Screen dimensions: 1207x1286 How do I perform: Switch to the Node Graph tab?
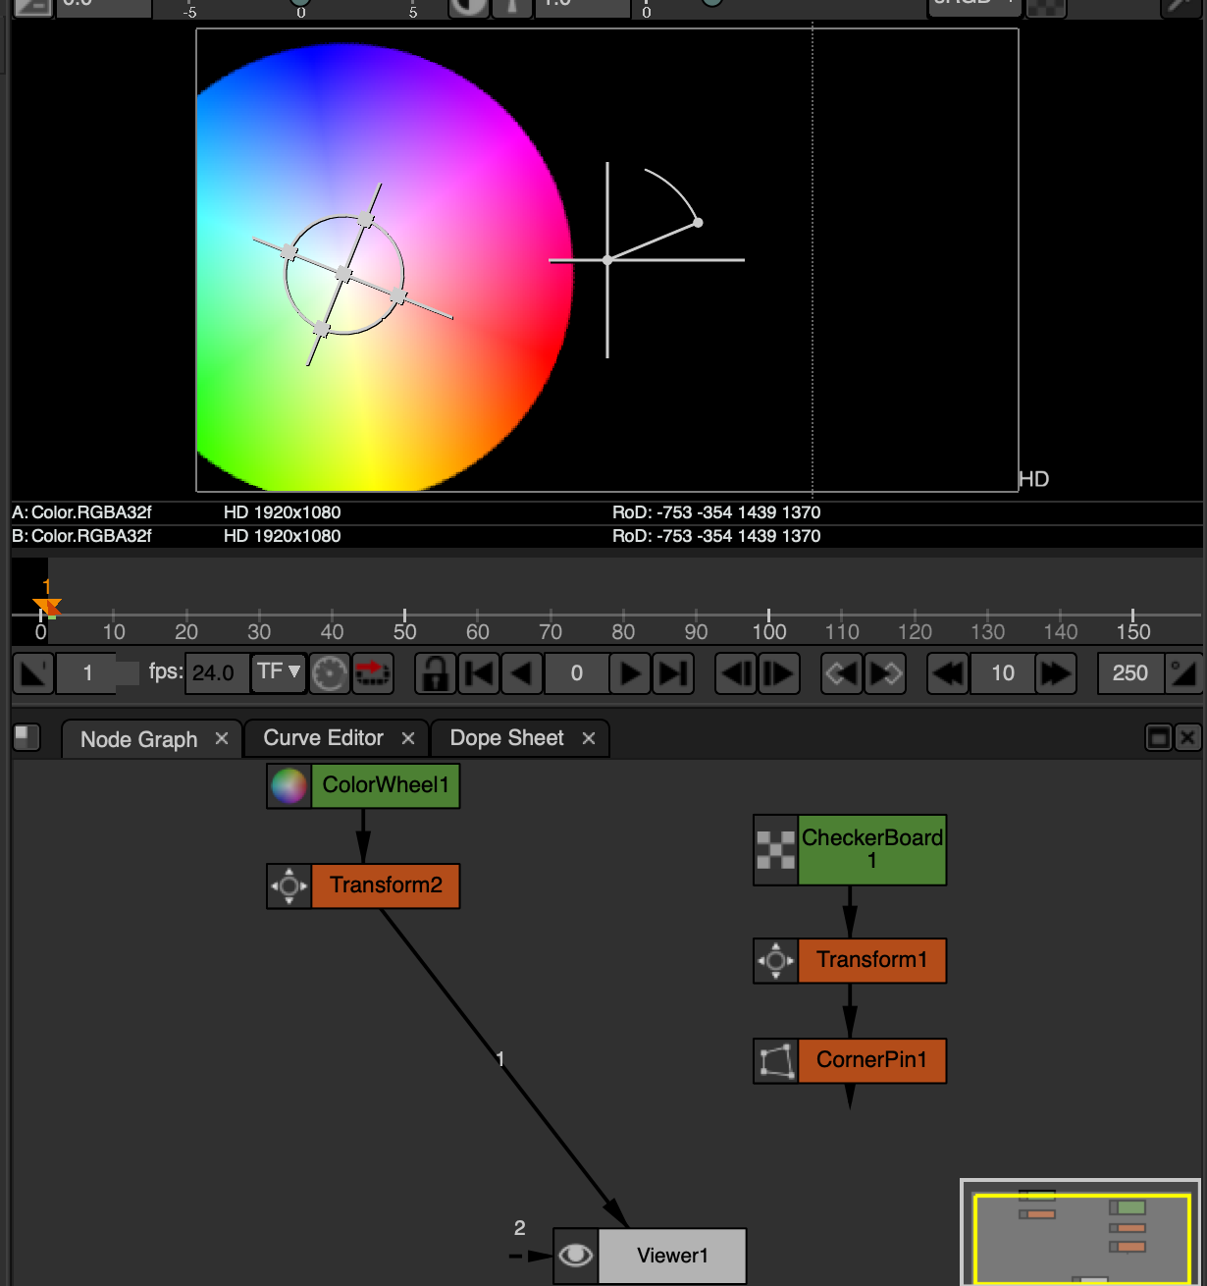[138, 739]
